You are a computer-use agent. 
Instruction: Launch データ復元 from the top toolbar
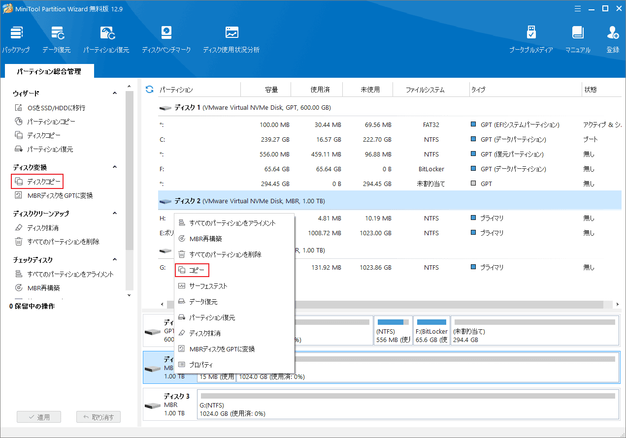[x=57, y=39]
